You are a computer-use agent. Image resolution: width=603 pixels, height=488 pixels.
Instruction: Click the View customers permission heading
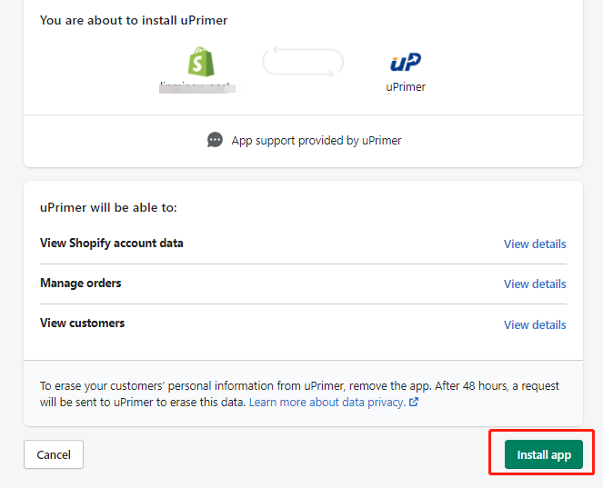(x=82, y=324)
